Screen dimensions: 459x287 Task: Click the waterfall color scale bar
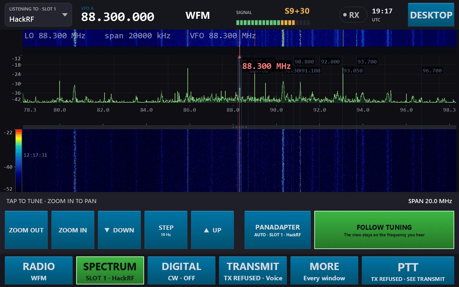click(18, 160)
